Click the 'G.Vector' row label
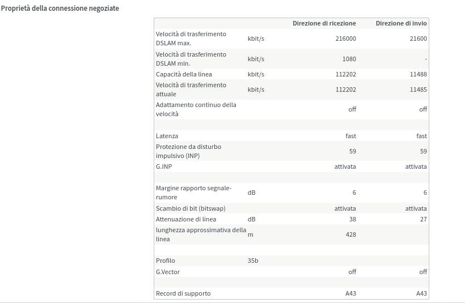 (x=167, y=272)
